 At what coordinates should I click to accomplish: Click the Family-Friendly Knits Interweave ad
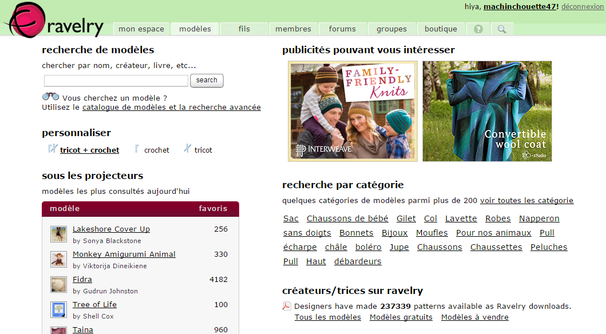(352, 111)
